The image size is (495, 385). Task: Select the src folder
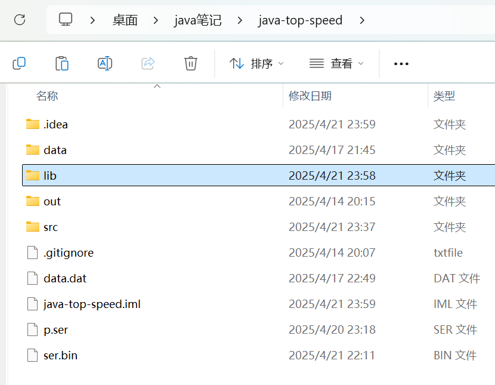click(51, 227)
